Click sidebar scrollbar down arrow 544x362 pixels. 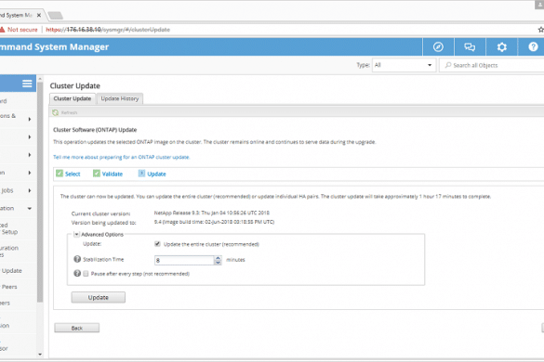tap(40, 355)
